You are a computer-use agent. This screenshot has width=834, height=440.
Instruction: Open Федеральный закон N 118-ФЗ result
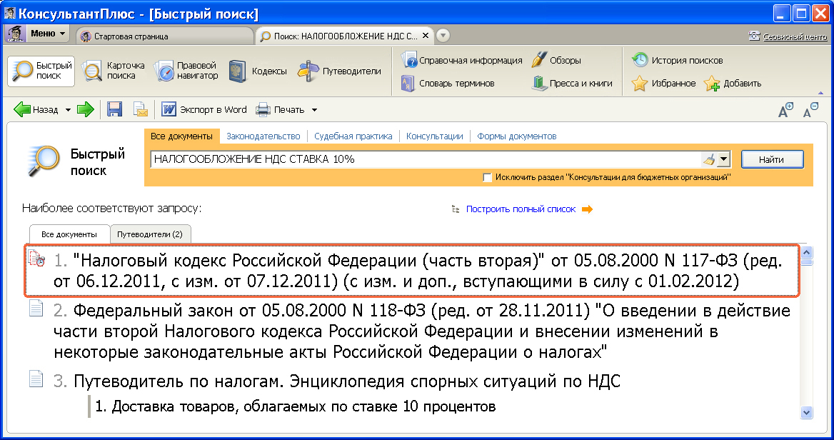click(x=422, y=331)
